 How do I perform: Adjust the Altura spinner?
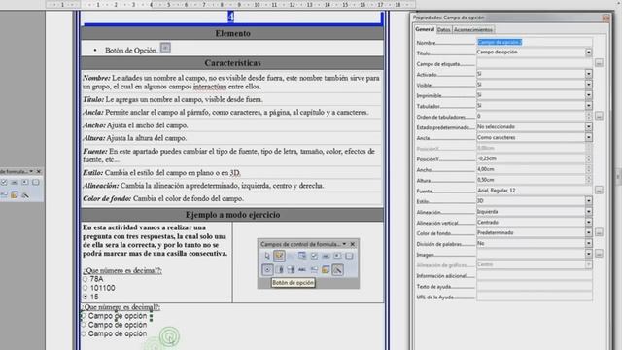(x=589, y=180)
